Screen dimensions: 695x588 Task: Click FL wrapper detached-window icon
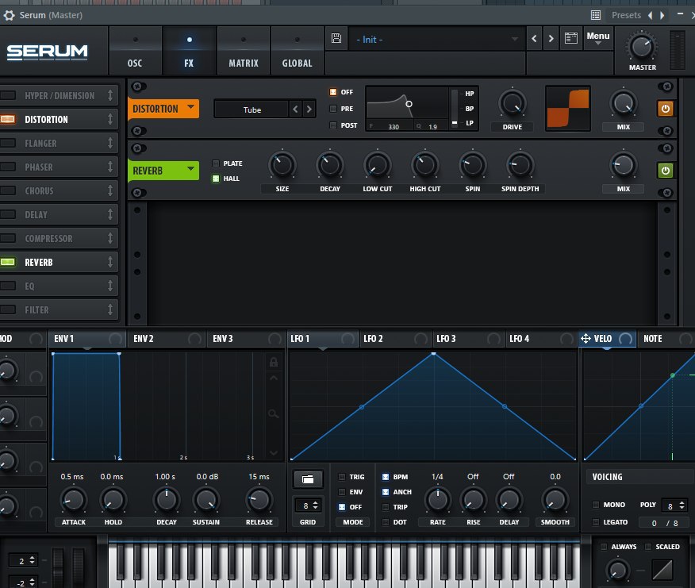[x=596, y=16]
